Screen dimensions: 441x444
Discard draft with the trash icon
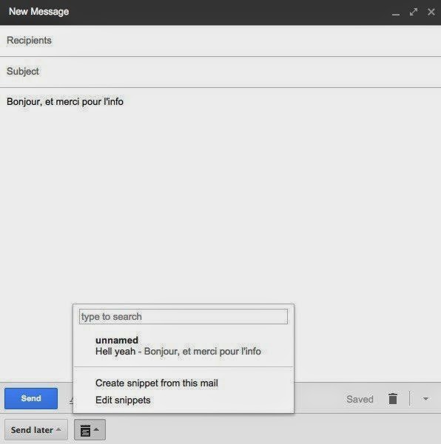pyautogui.click(x=393, y=399)
